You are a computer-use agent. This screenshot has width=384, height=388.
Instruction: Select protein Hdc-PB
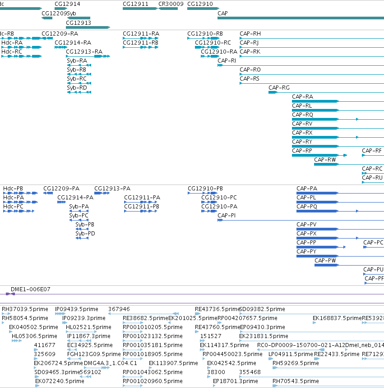click(x=20, y=193)
